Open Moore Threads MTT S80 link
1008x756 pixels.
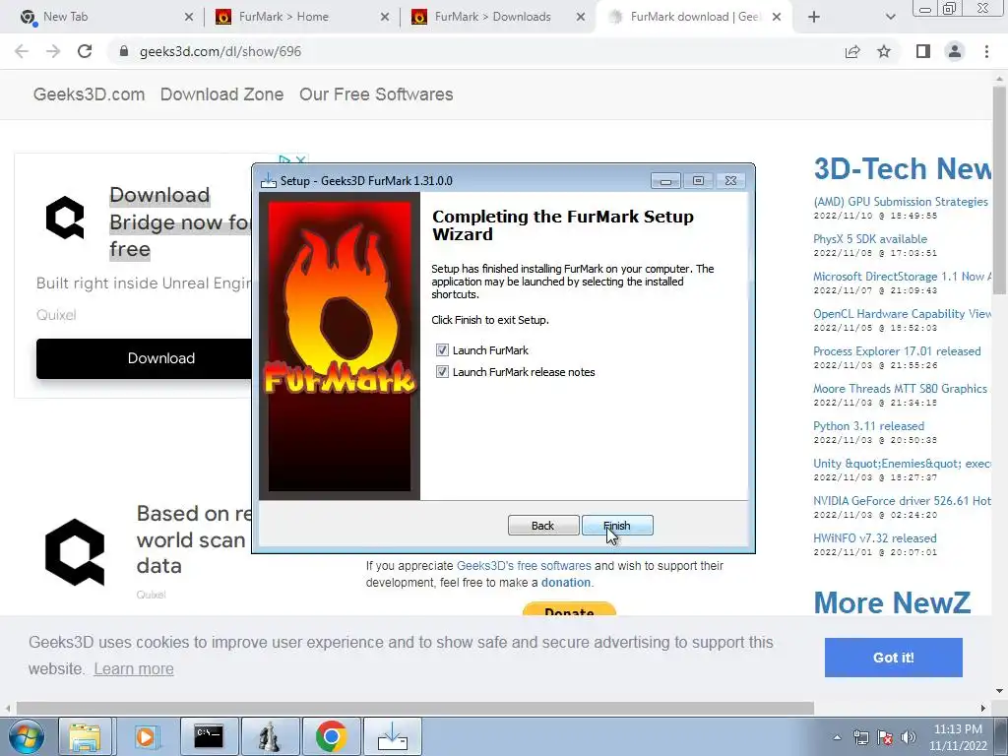point(900,388)
